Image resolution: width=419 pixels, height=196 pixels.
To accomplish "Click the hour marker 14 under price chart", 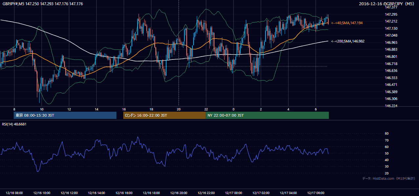I will [96, 109].
